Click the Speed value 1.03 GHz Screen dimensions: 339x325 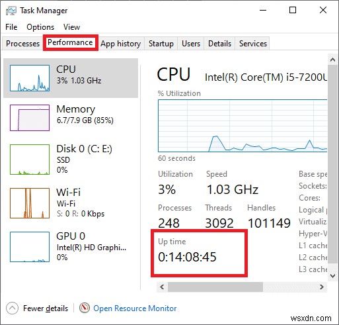point(233,189)
